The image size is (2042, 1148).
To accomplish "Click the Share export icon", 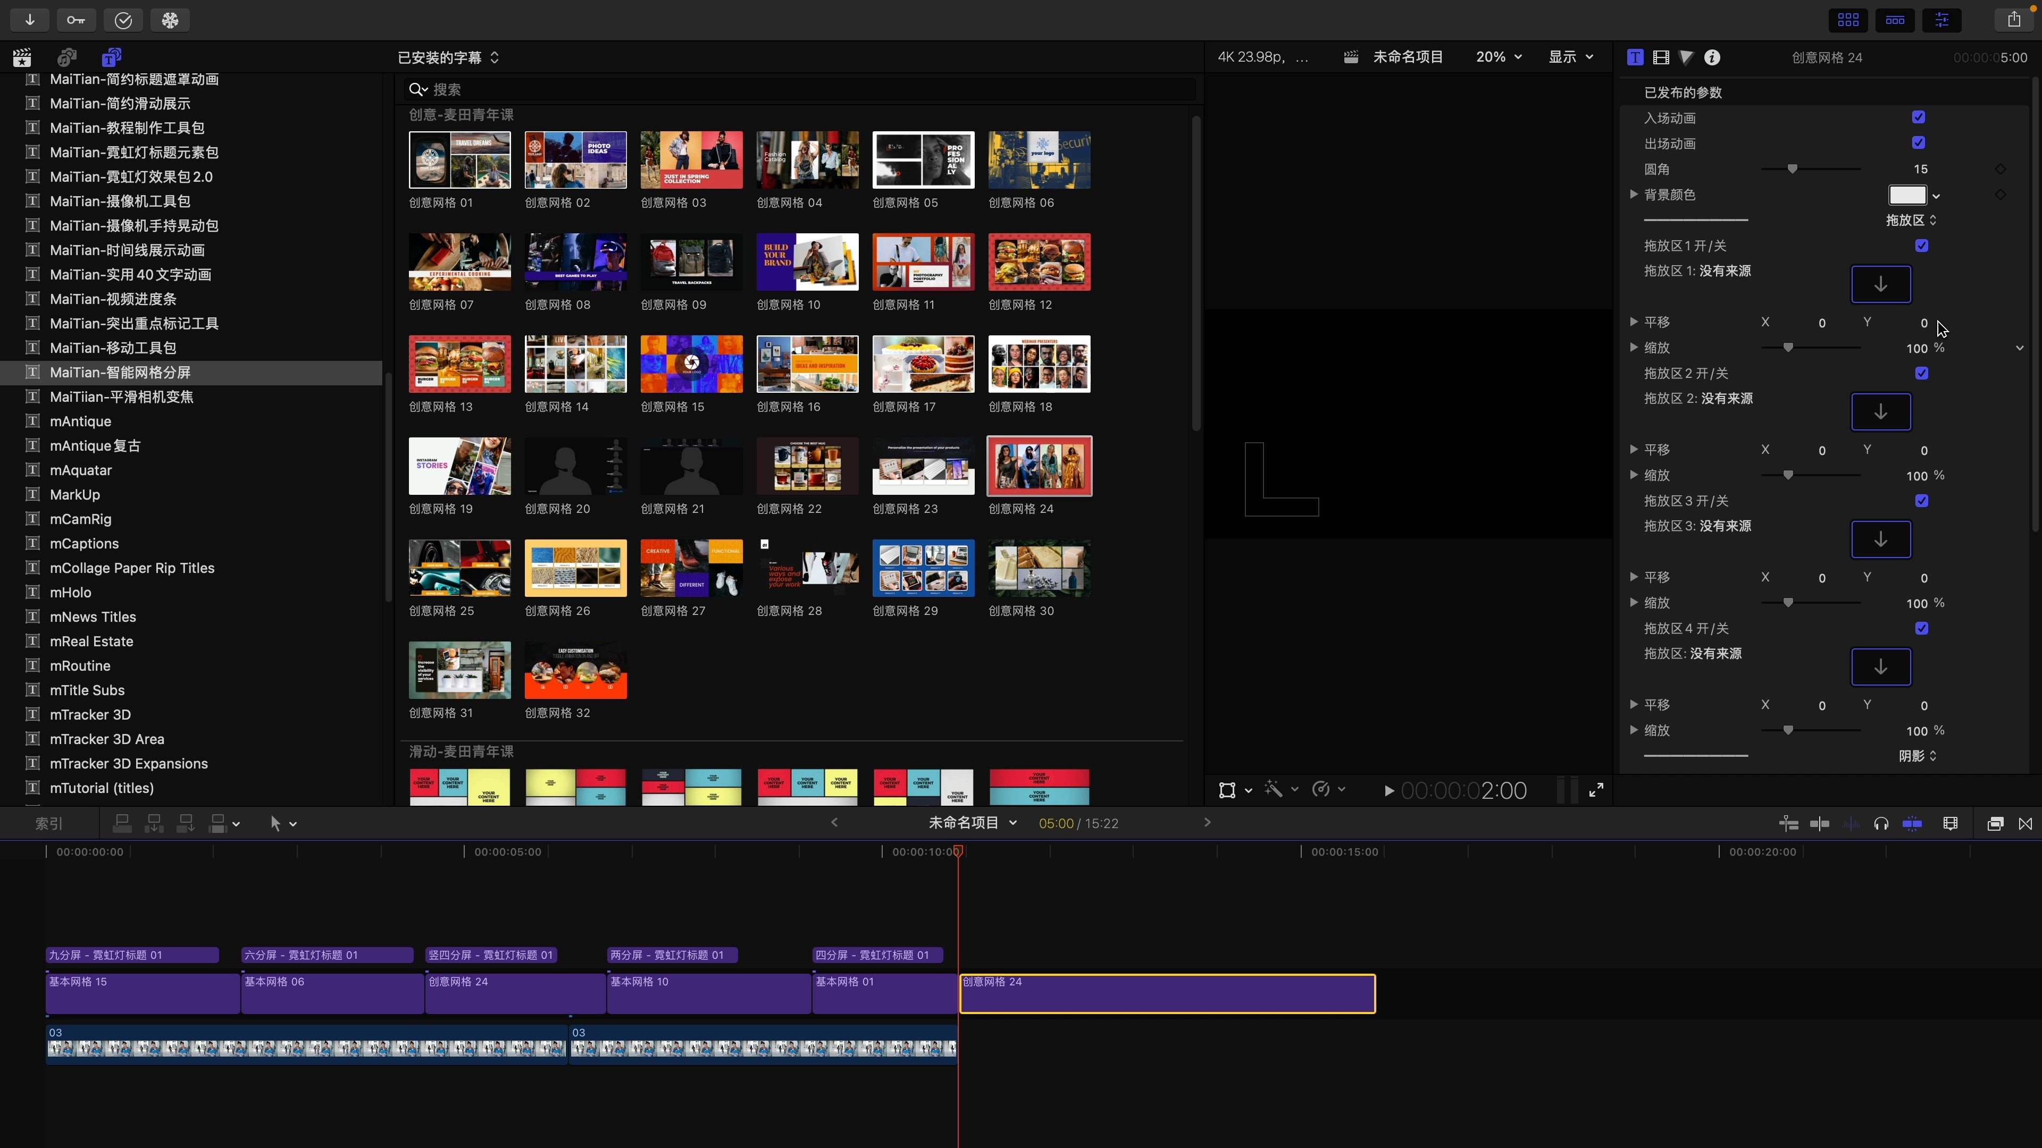I will pyautogui.click(x=2013, y=20).
